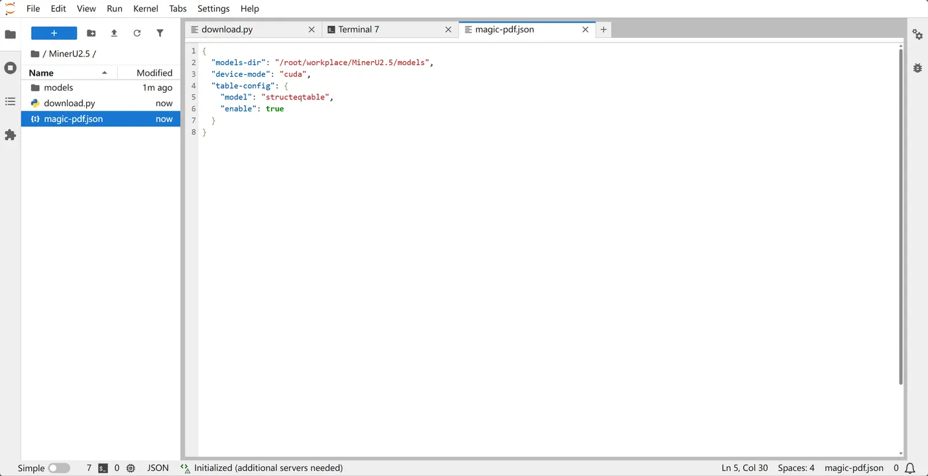Navigate to MinerU2.5 breadcrumb
Viewport: 928px width, 476px height.
coord(68,54)
